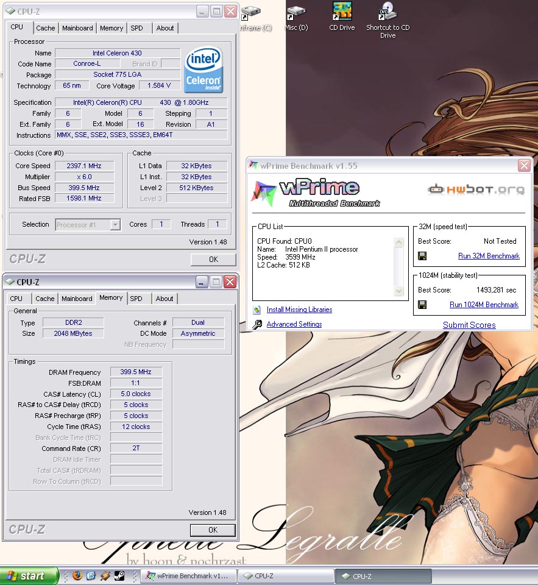538x585 pixels.
Task: Click the Rated FSB value 1598.1 MHz
Action: pos(84,199)
